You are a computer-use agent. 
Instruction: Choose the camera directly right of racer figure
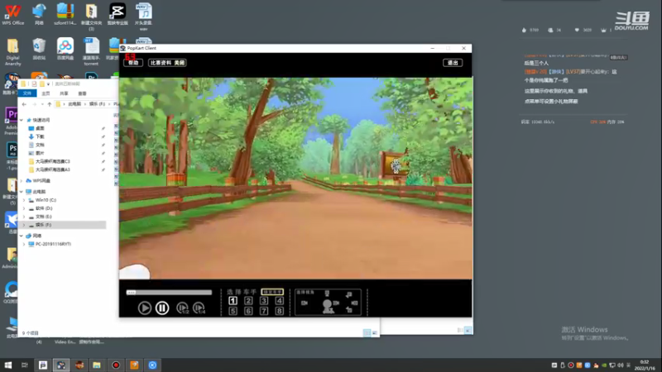coord(336,303)
